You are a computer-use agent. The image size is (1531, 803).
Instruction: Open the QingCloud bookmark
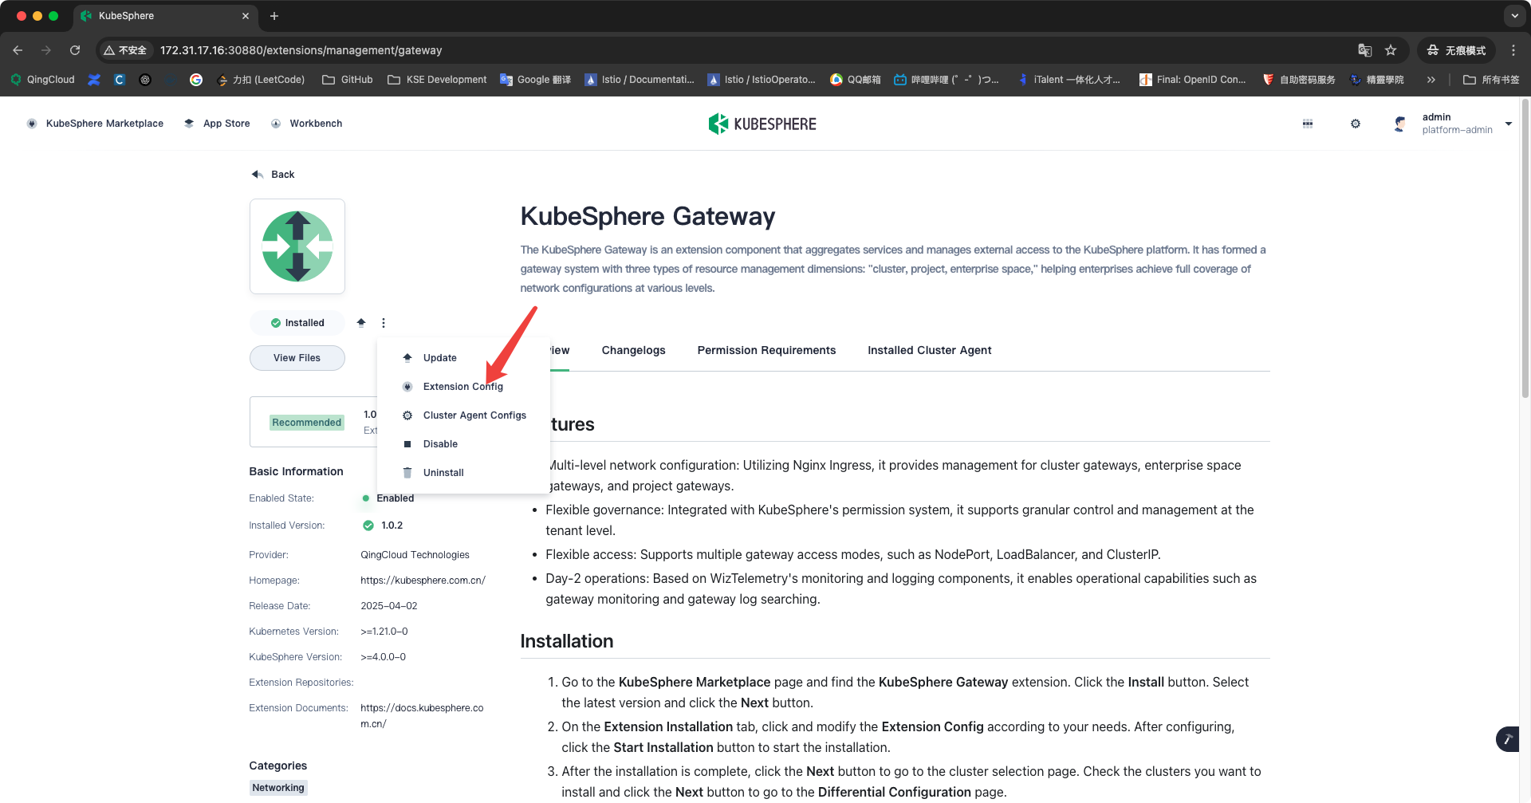43,80
